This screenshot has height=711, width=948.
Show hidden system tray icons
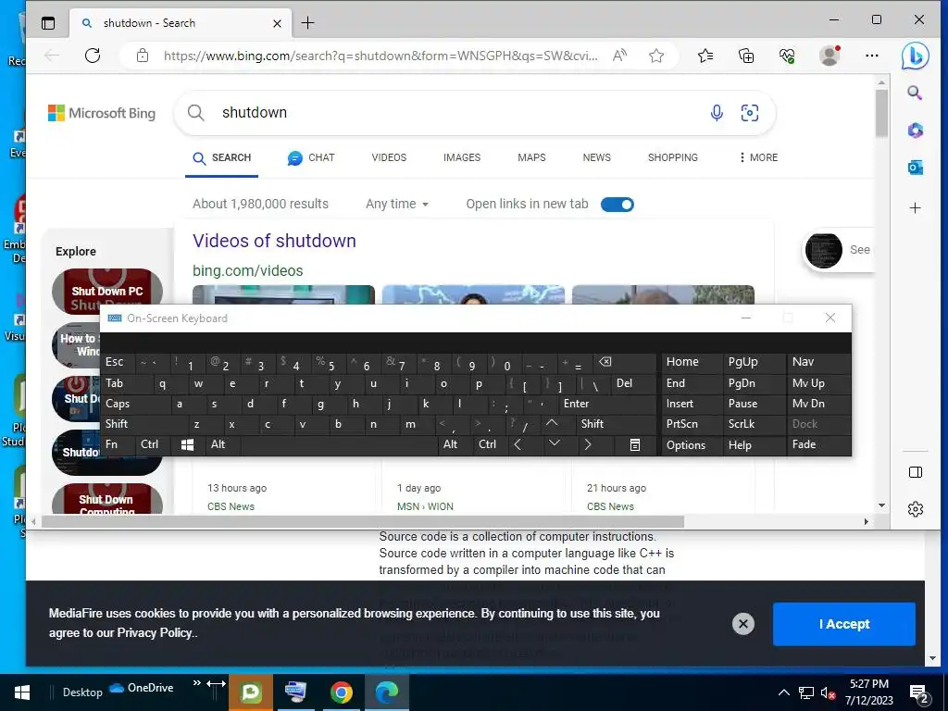tap(783, 692)
